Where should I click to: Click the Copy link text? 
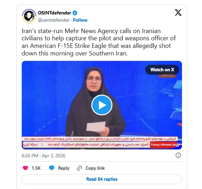coord(95,168)
